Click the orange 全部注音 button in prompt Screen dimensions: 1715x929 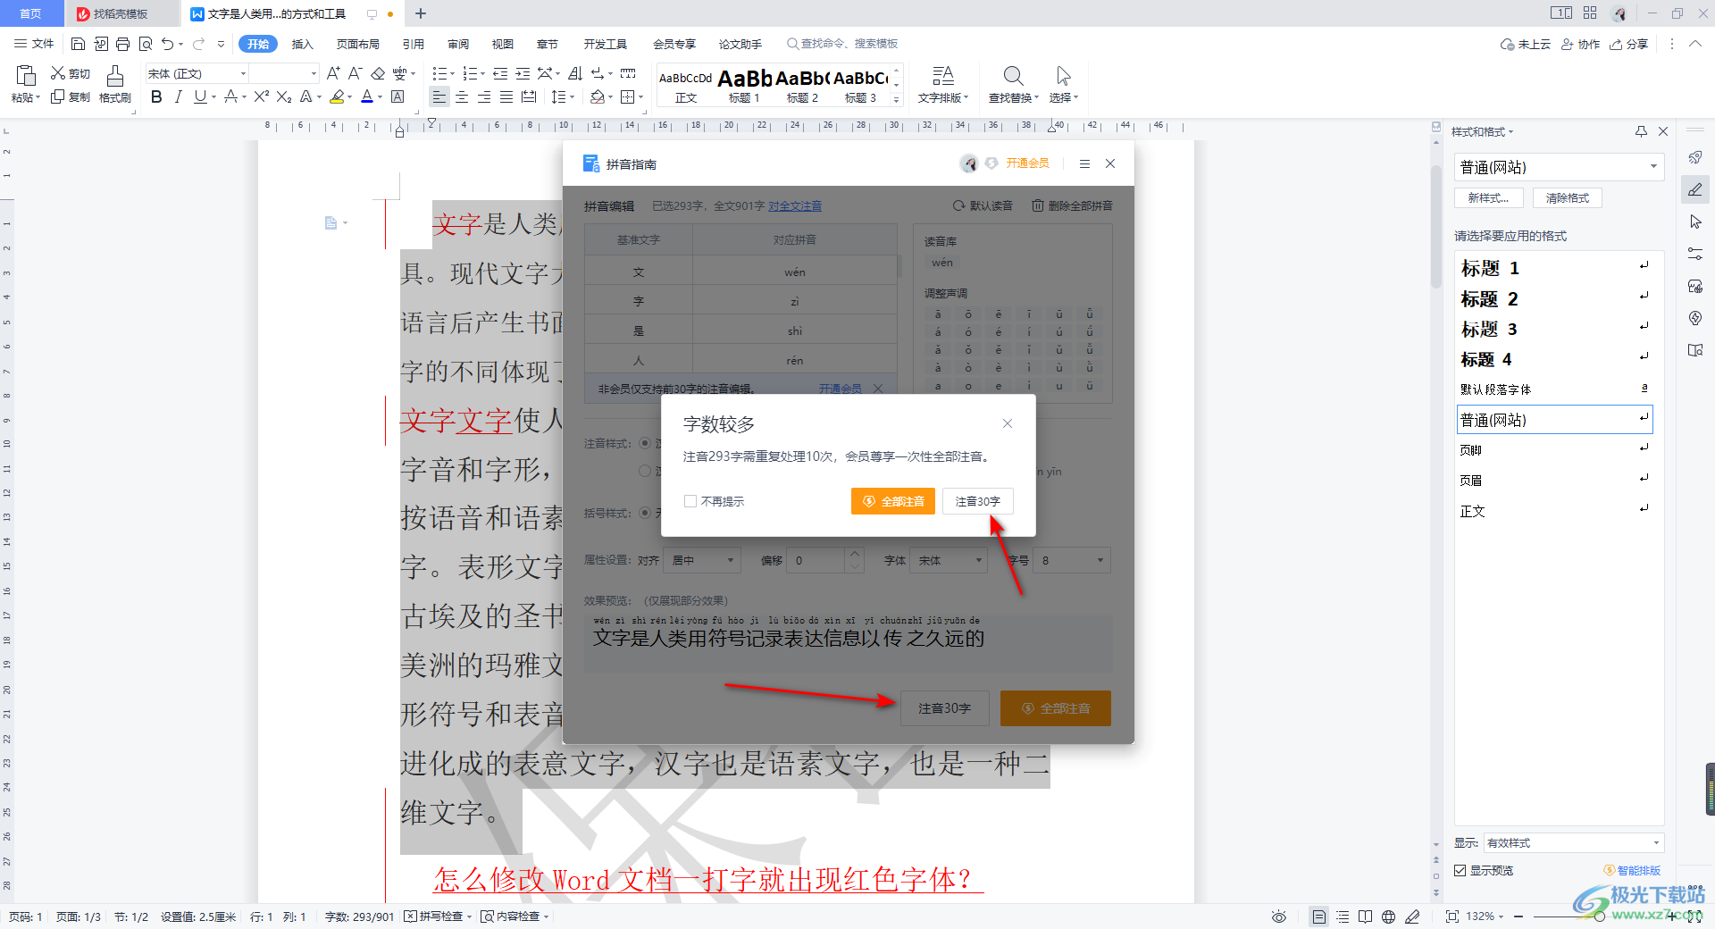click(x=893, y=501)
